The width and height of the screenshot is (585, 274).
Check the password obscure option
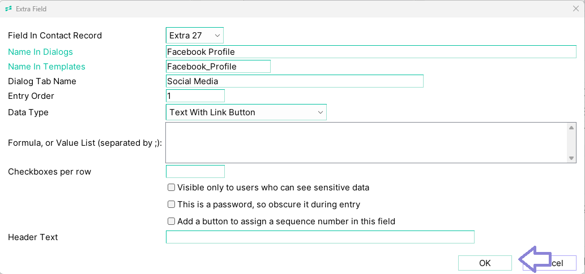click(171, 205)
